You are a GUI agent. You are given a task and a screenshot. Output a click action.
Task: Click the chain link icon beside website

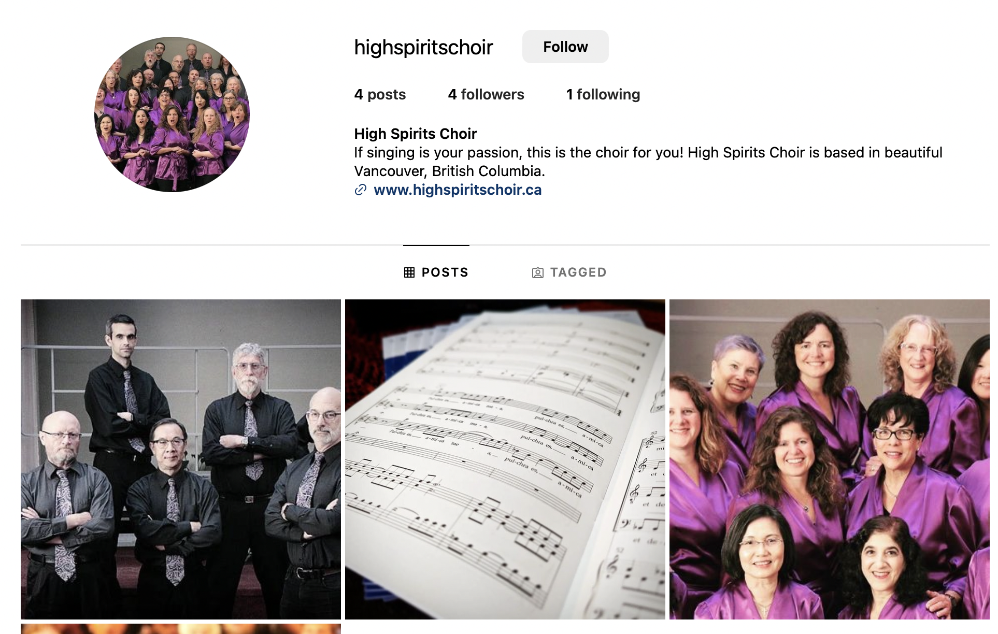pyautogui.click(x=361, y=190)
